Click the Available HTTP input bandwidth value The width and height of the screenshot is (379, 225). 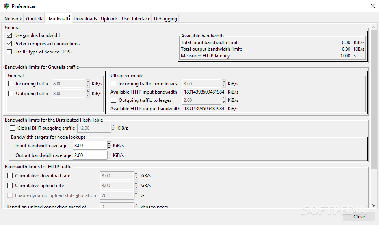[204, 92]
